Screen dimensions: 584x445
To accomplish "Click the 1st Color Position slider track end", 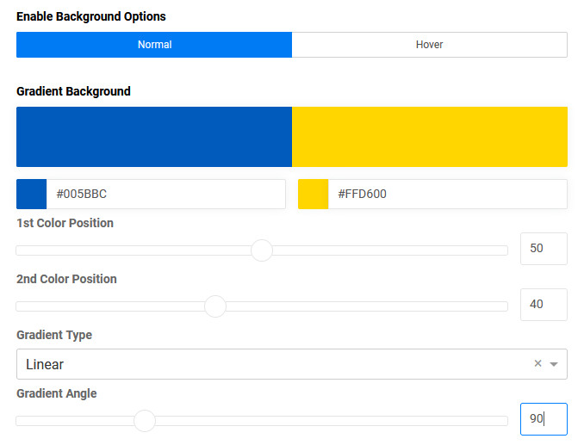I will pos(503,250).
